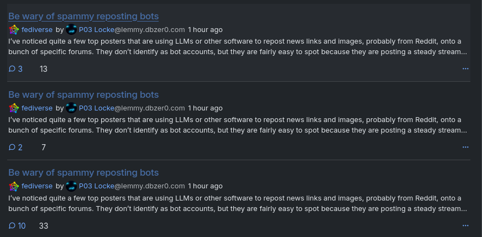The height and width of the screenshot is (237, 482).
Task: Click the fediverse community icon in the first post
Action: [14, 30]
